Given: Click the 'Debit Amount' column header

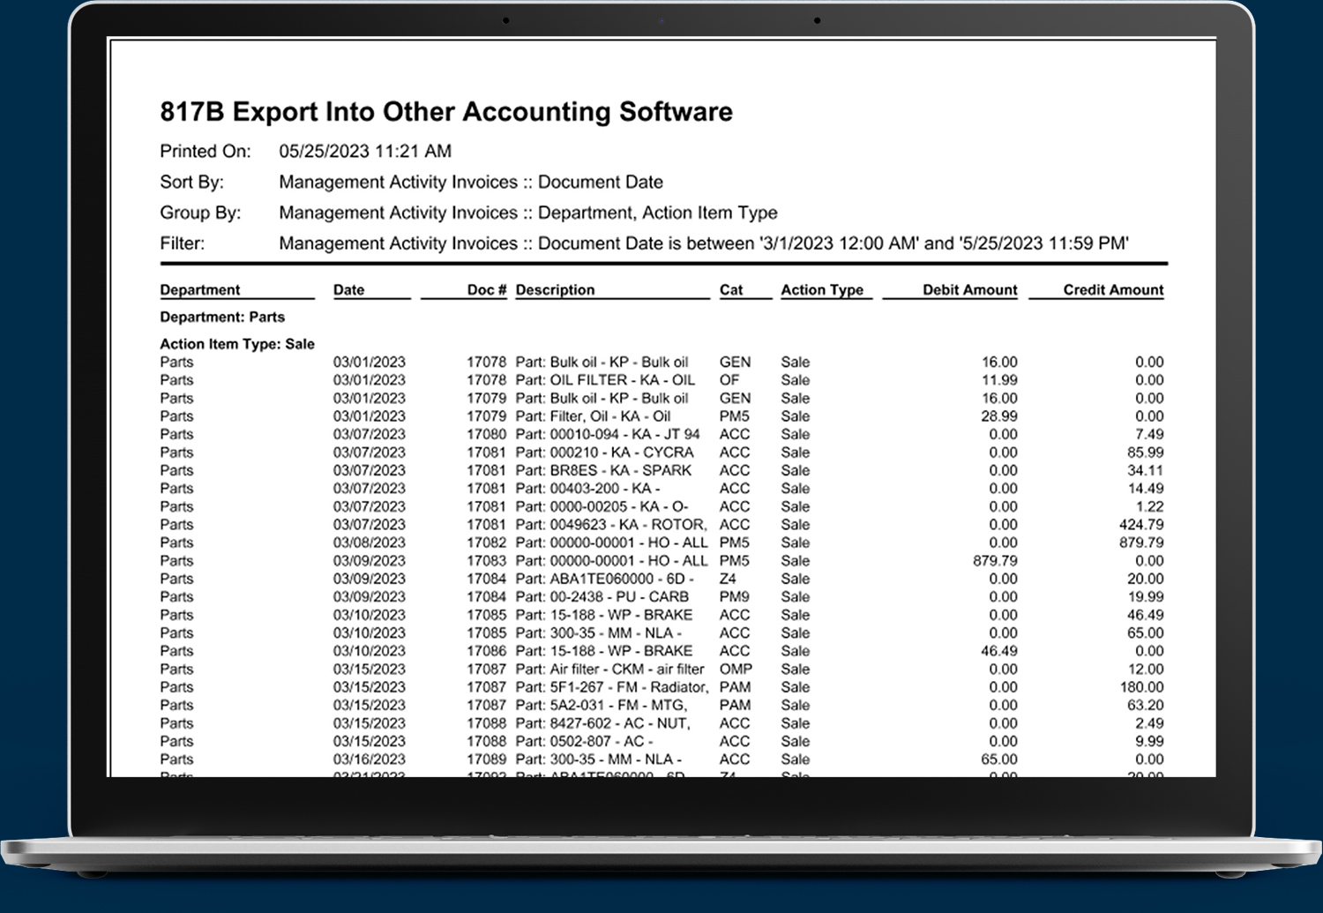Looking at the screenshot, I should pyautogui.click(x=970, y=289).
